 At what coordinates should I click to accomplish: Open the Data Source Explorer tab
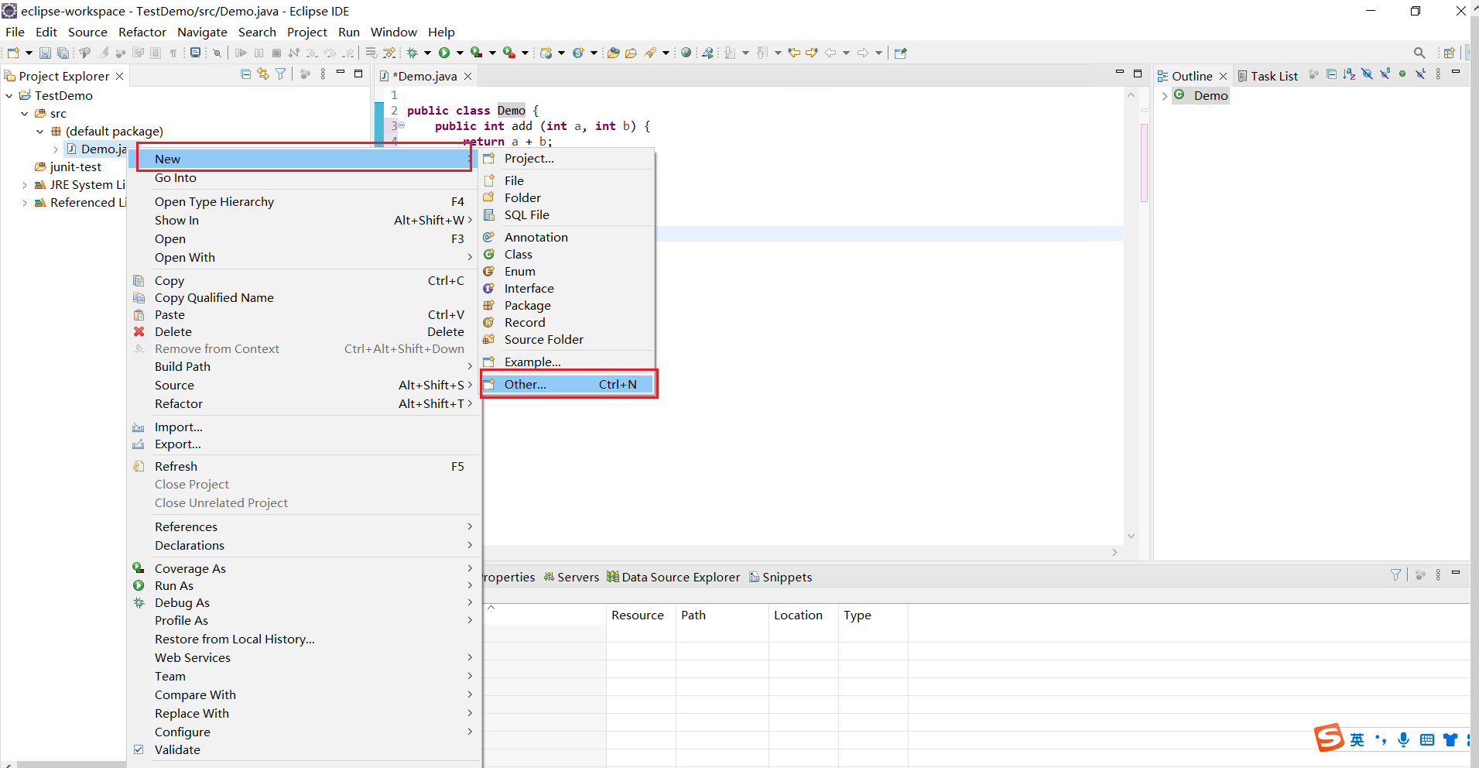pyautogui.click(x=673, y=577)
